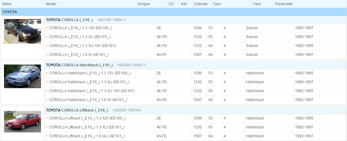Image resolution: width=347 pixels, height=141 pixels.
Task: Click 1332 in Liftback 1.3 XLI row
Action: pos(198,127)
